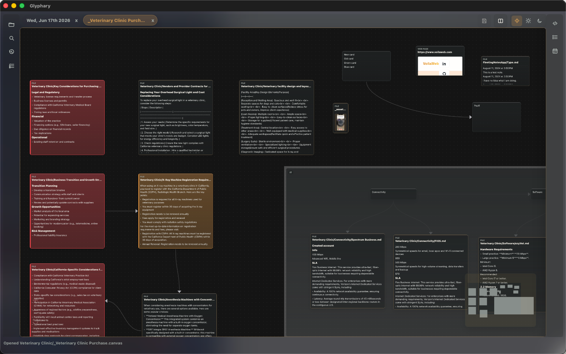Select the Software/ezyVet.md card title
The height and width of the screenshot is (354, 566).
(504, 244)
